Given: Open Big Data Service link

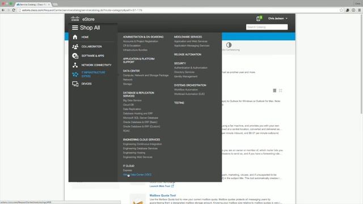Looking at the screenshot, I should [x=132, y=100].
